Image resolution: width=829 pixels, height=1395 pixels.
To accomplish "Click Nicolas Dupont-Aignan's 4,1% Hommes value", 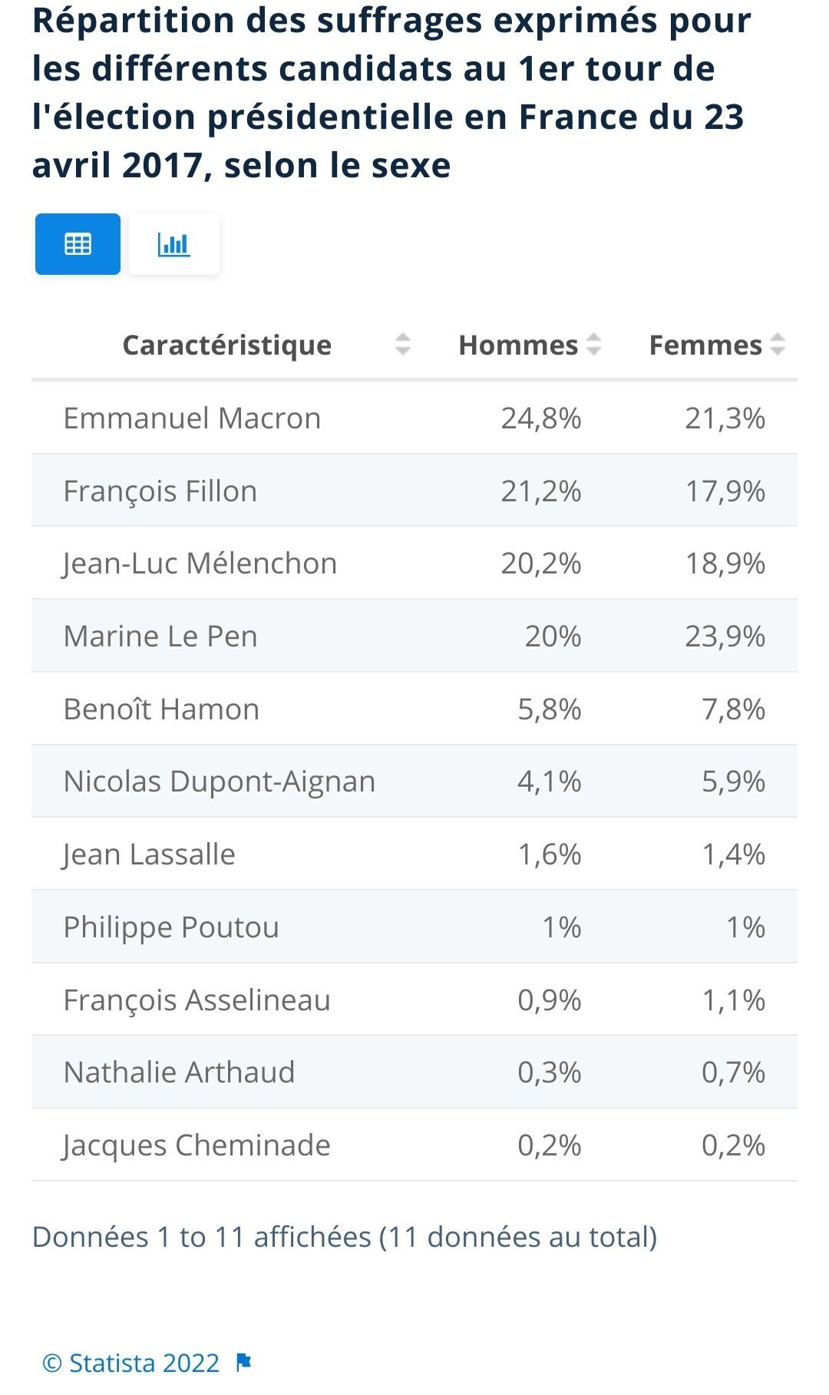I will 549,781.
